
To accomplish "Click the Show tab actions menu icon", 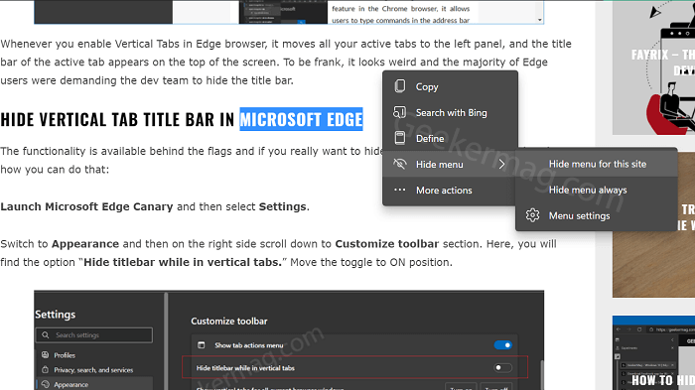I will coord(202,344).
